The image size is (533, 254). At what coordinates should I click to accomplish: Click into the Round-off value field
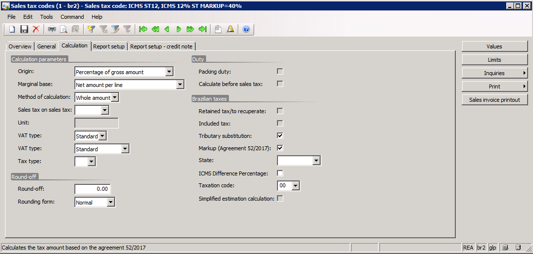(x=93, y=189)
